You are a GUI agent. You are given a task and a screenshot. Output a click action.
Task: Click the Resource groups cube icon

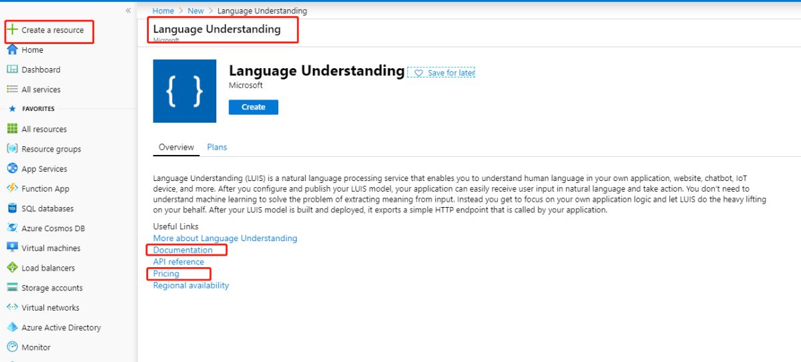coord(12,149)
